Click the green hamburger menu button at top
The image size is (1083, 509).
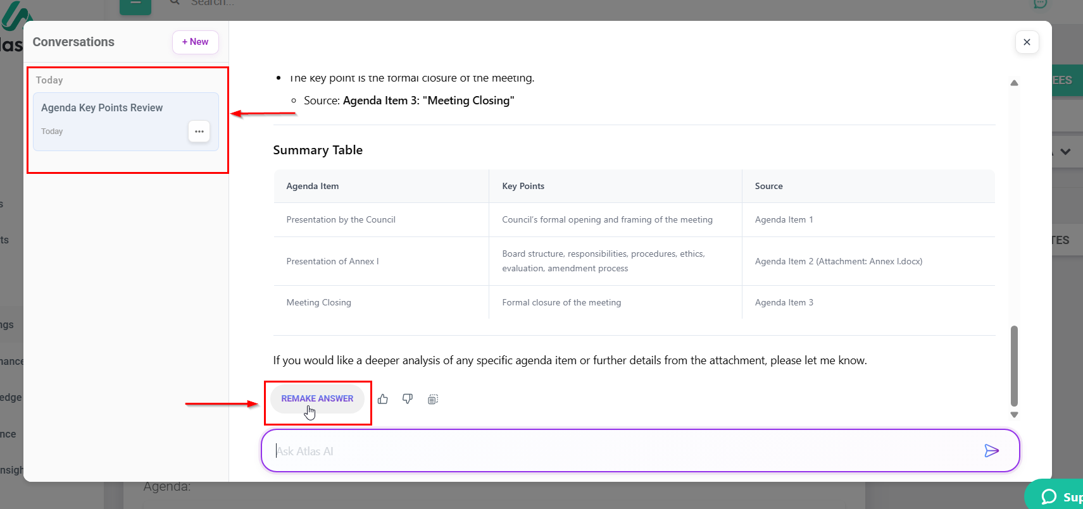135,5
